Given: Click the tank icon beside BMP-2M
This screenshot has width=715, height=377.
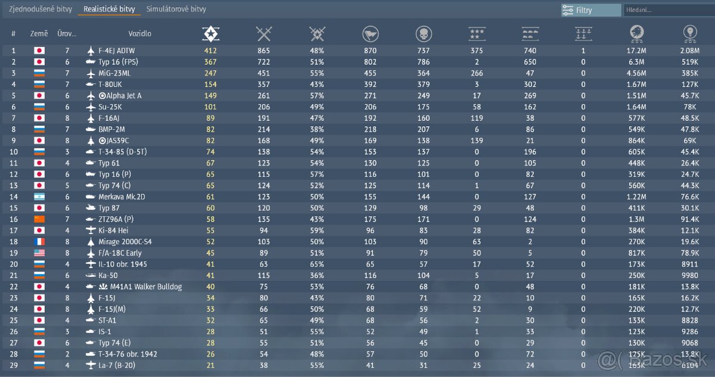Looking at the screenshot, I should click(x=91, y=129).
